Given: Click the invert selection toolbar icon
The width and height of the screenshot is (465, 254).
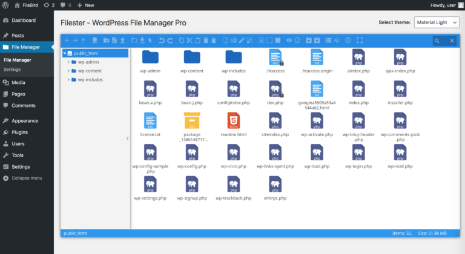Looking at the screenshot, I should 278,41.
